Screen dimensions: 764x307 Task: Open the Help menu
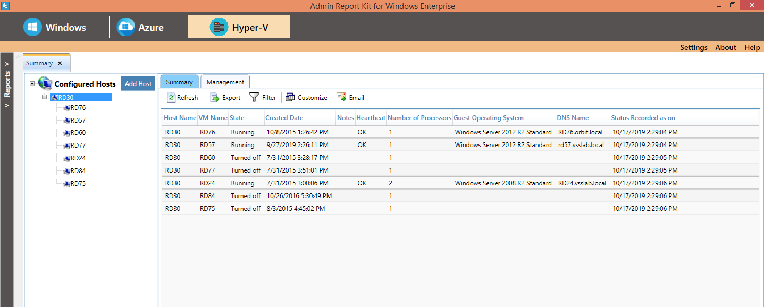point(752,47)
